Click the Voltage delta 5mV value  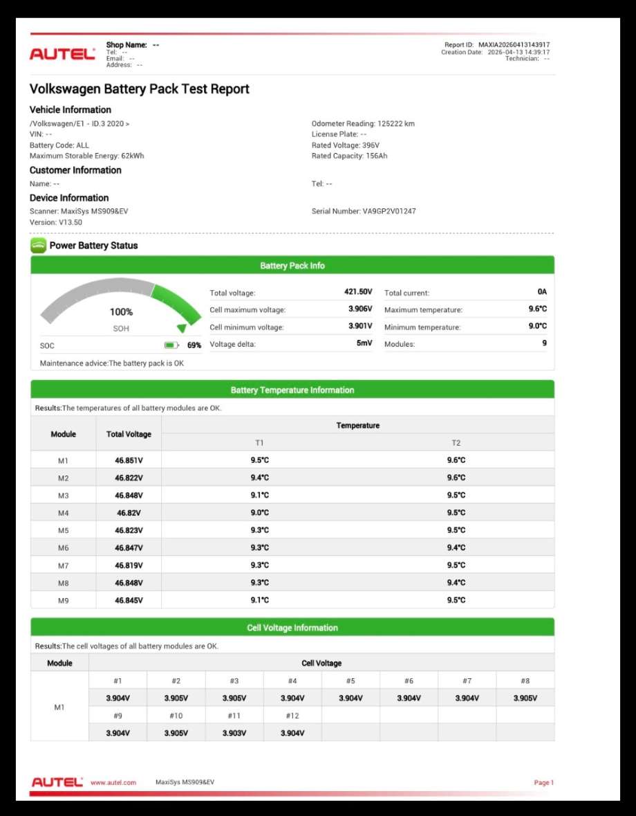pyautogui.click(x=364, y=343)
